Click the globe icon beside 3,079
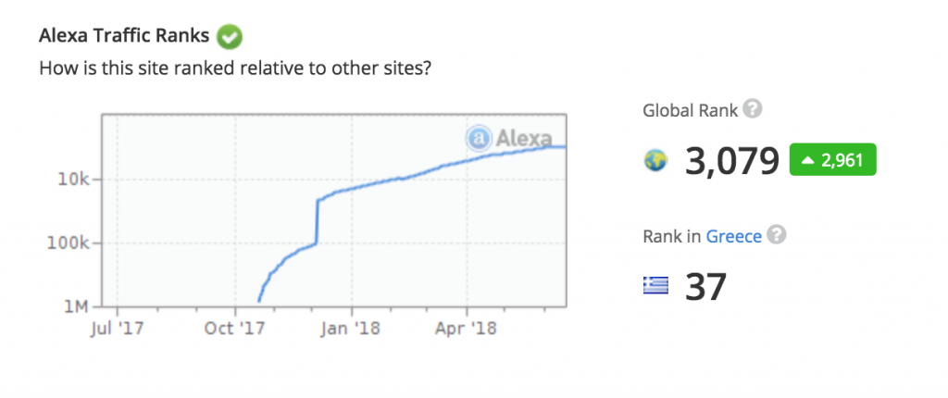Viewport: 948px width, 398px height. click(655, 161)
